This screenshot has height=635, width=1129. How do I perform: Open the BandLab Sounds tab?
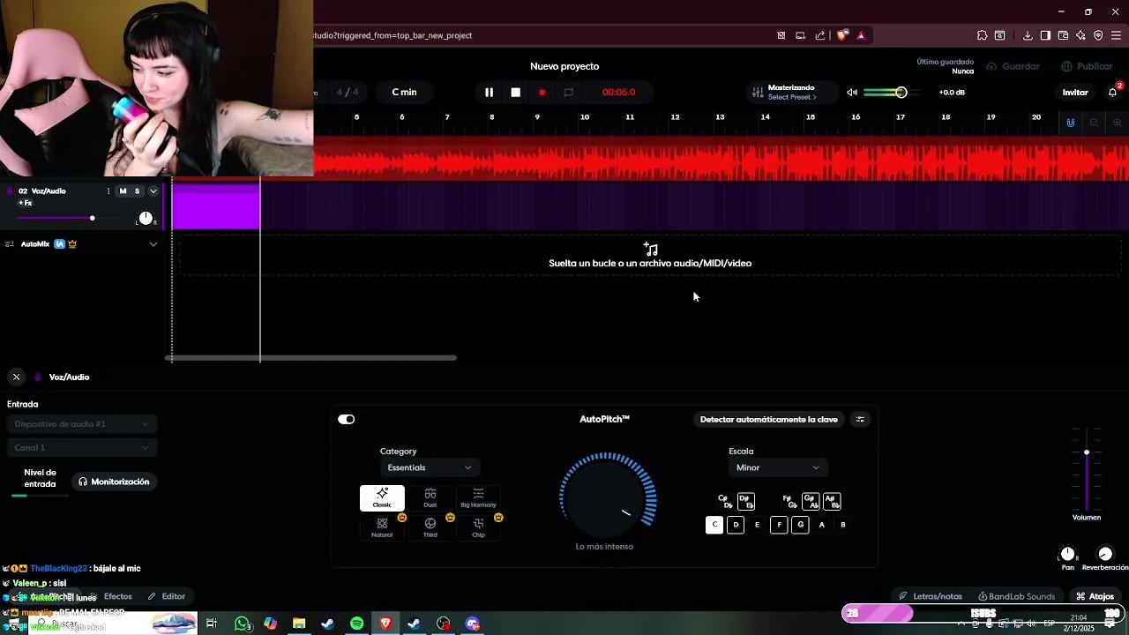tap(1016, 597)
